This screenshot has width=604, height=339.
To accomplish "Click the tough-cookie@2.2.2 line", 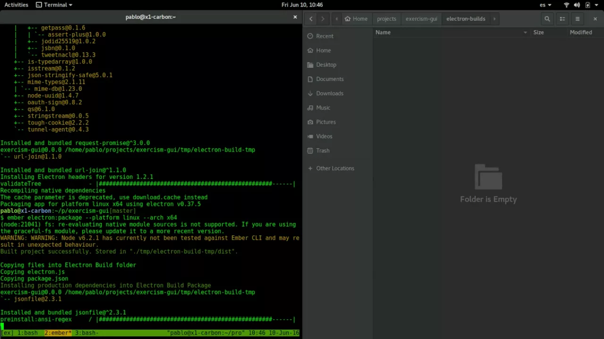I will [58, 123].
